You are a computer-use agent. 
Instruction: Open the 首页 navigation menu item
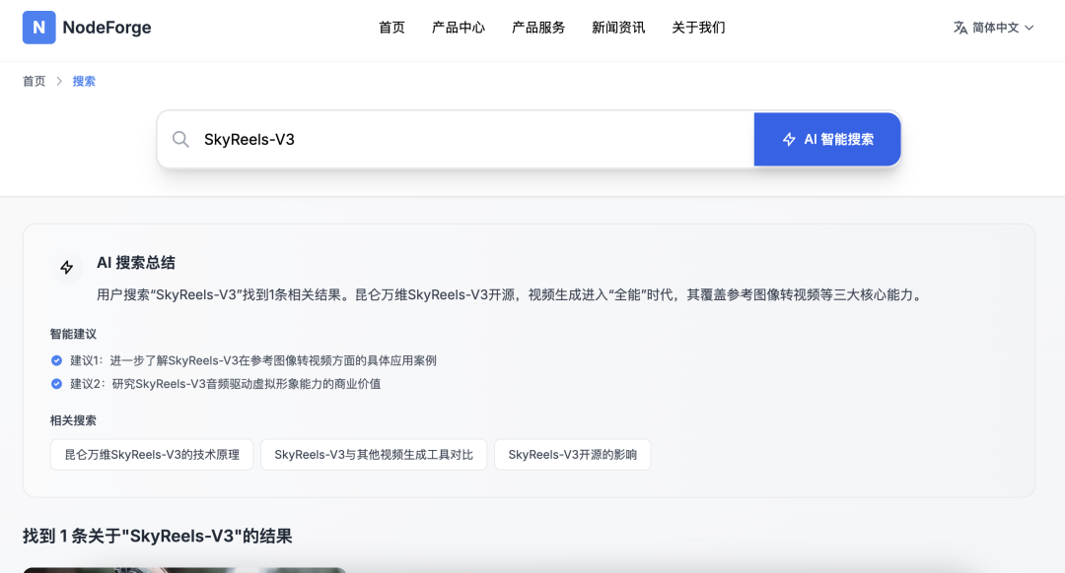coord(391,28)
